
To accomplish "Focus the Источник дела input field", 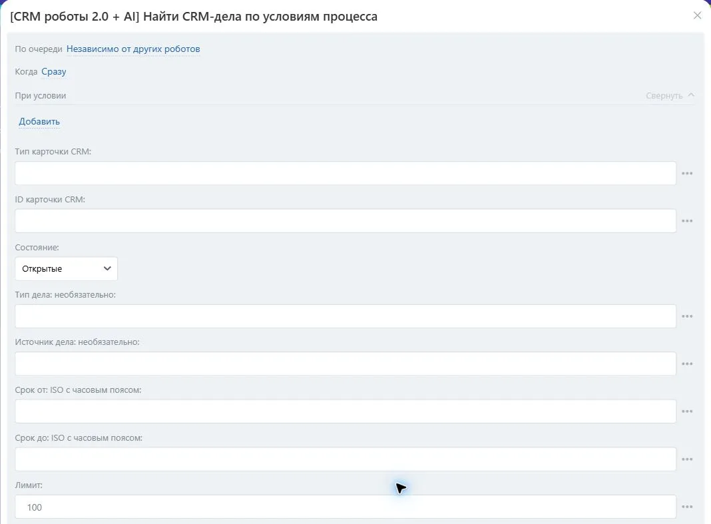I will 346,364.
